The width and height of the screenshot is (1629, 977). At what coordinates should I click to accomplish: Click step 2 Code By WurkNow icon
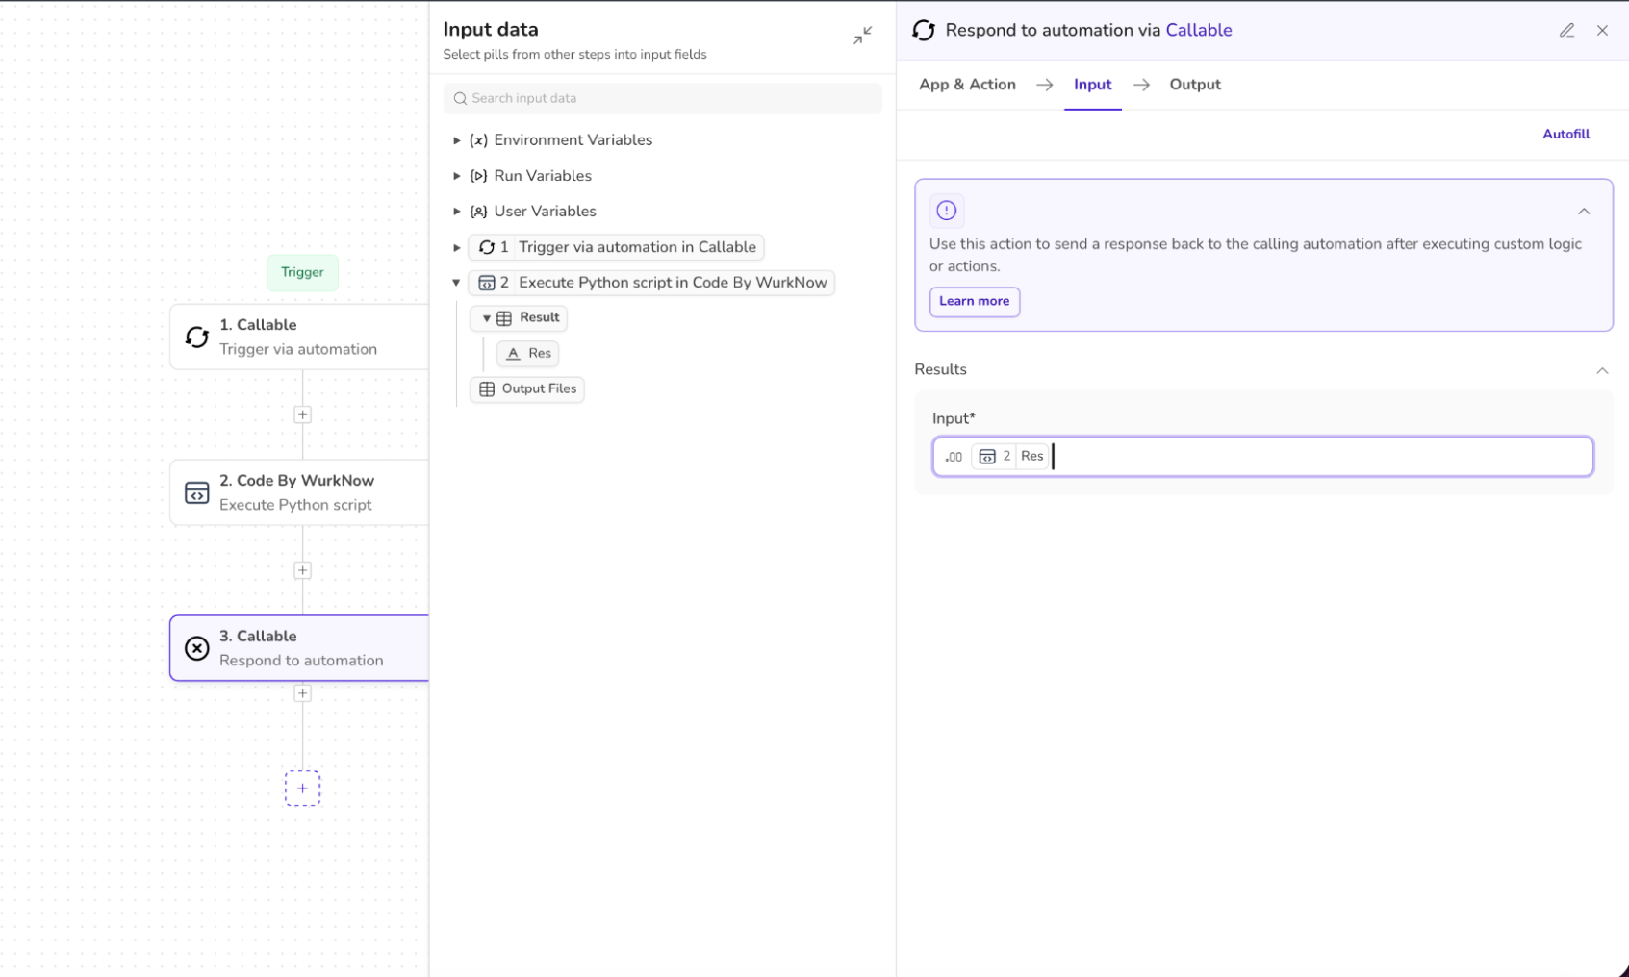tap(197, 492)
